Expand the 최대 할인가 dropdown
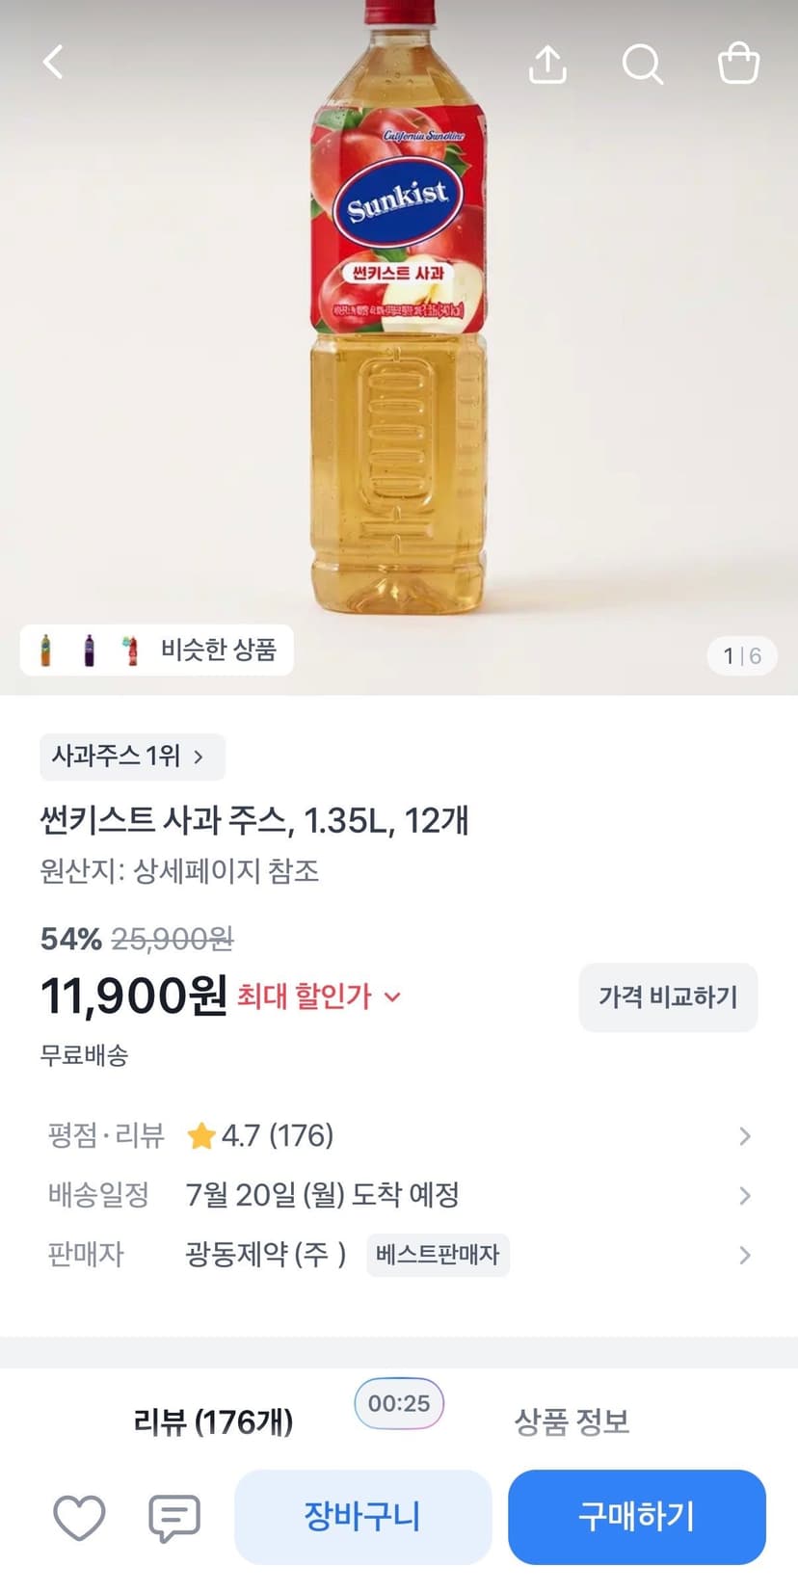 click(318, 996)
